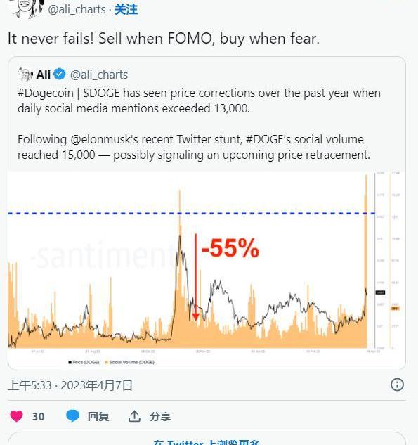Image resolution: width=418 pixels, height=445 pixels.
Task: Toggle Price (DOGE) legend entry
Action: coord(84,362)
